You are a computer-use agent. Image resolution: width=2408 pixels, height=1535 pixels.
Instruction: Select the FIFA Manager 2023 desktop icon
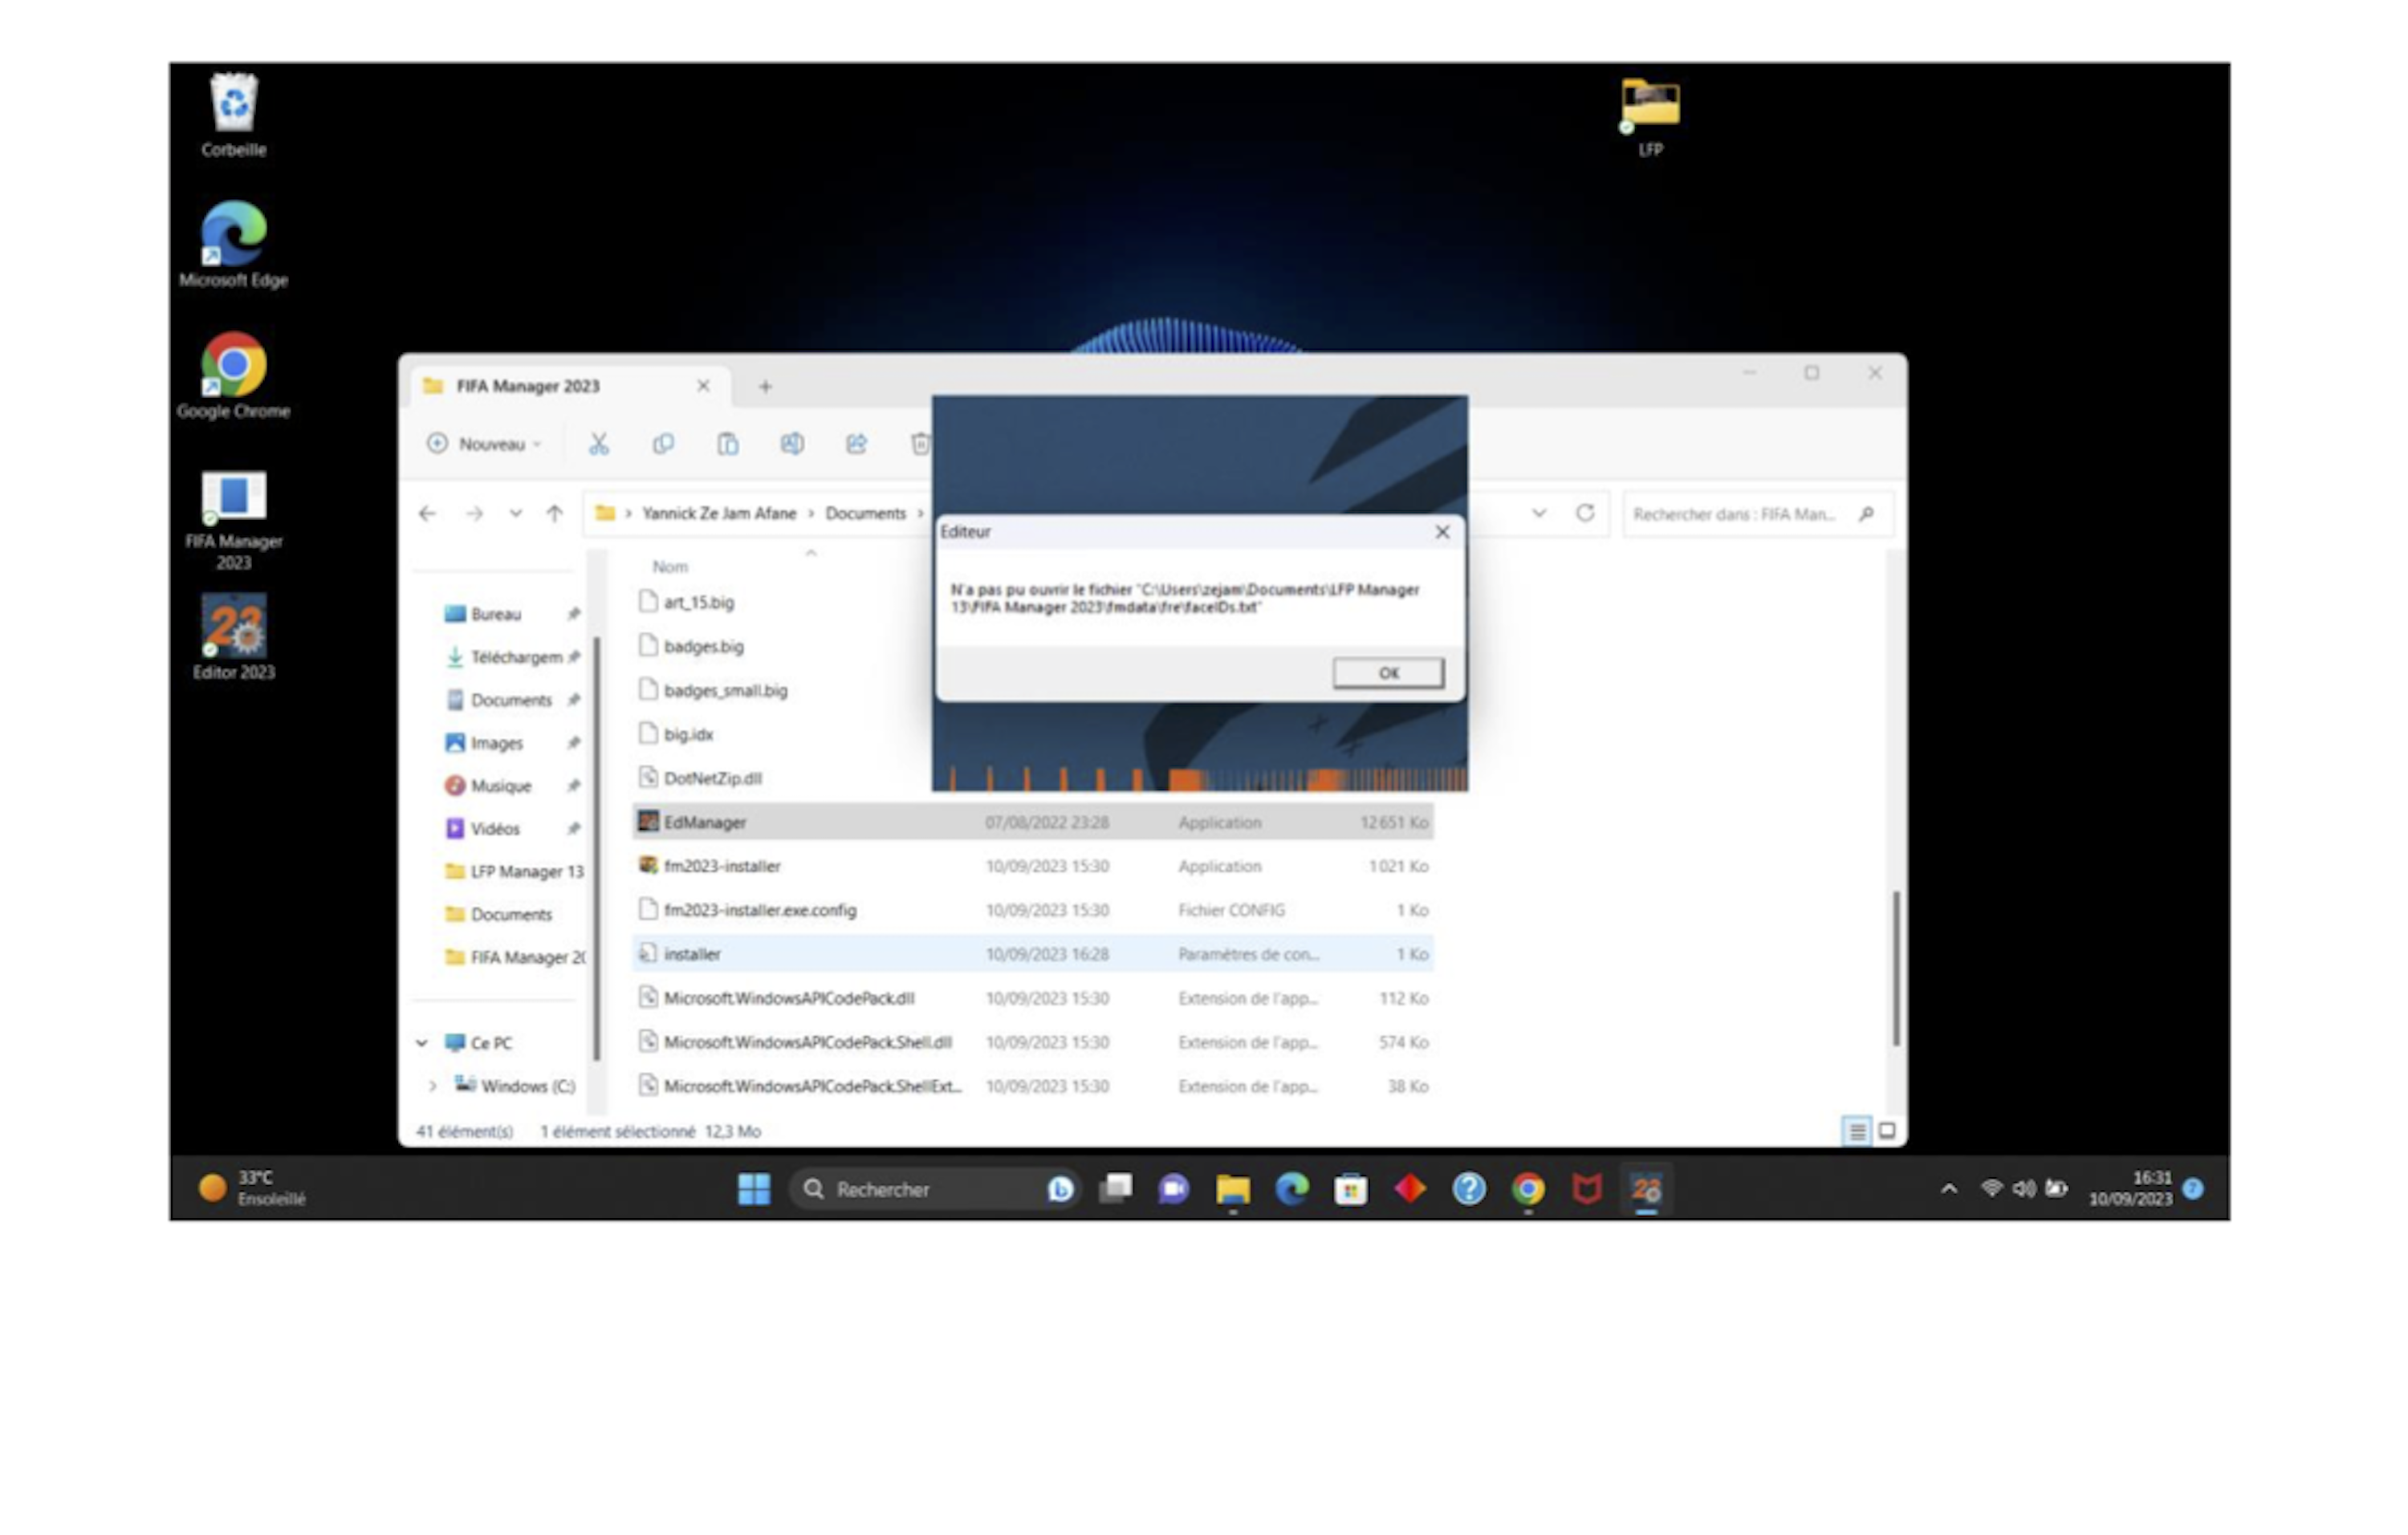(x=233, y=518)
